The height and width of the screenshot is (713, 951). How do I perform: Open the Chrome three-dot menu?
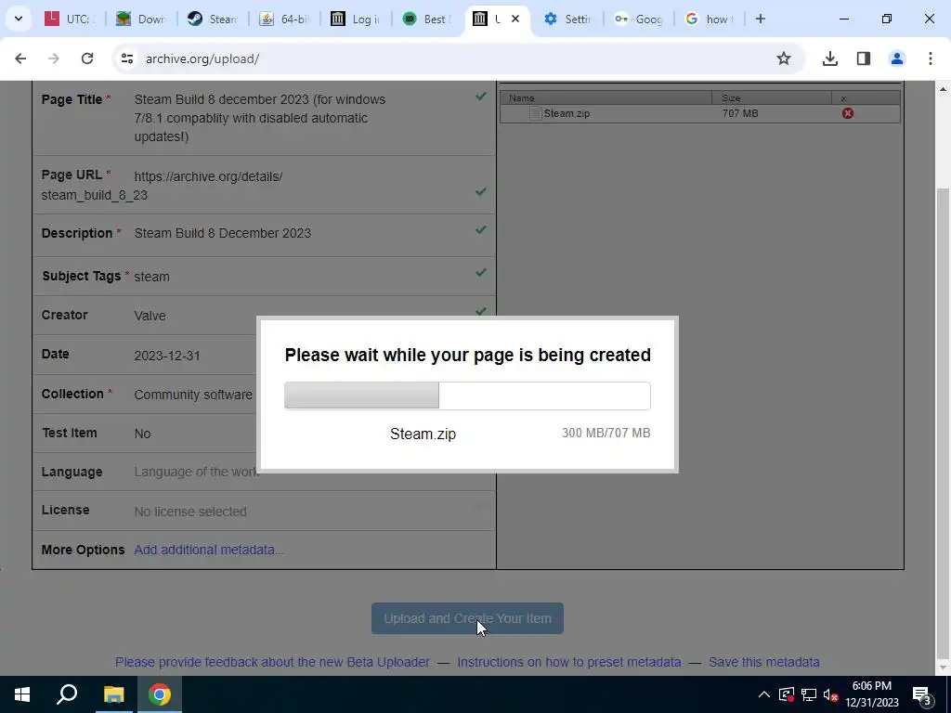pos(931,58)
